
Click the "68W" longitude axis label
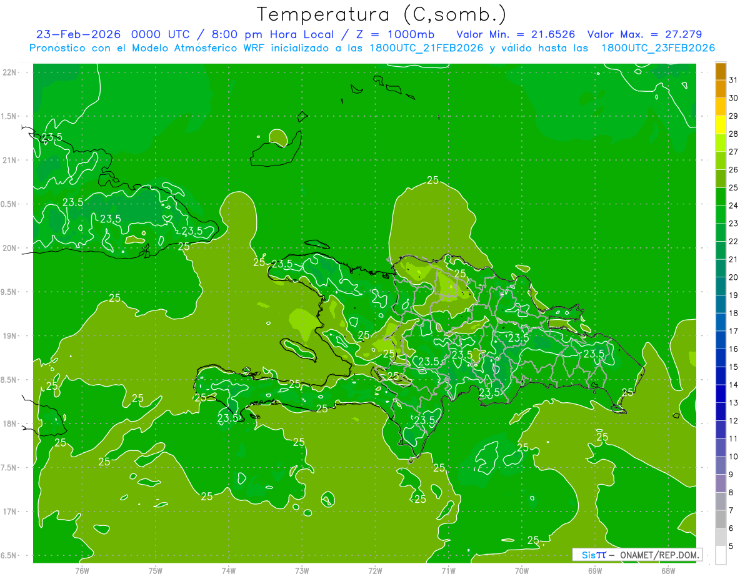(x=667, y=570)
